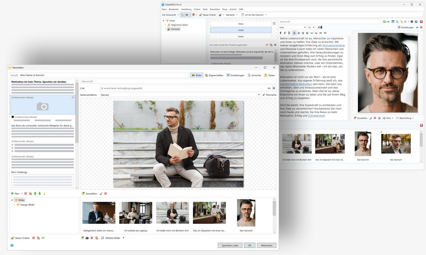
Task: Insert a hyperlink using the chain icon
Action: pyautogui.click(x=312, y=33)
